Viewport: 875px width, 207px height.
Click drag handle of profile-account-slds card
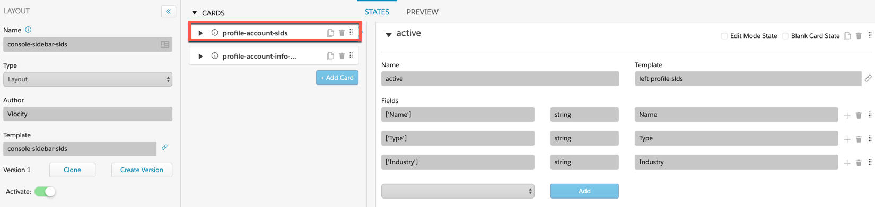[351, 32]
